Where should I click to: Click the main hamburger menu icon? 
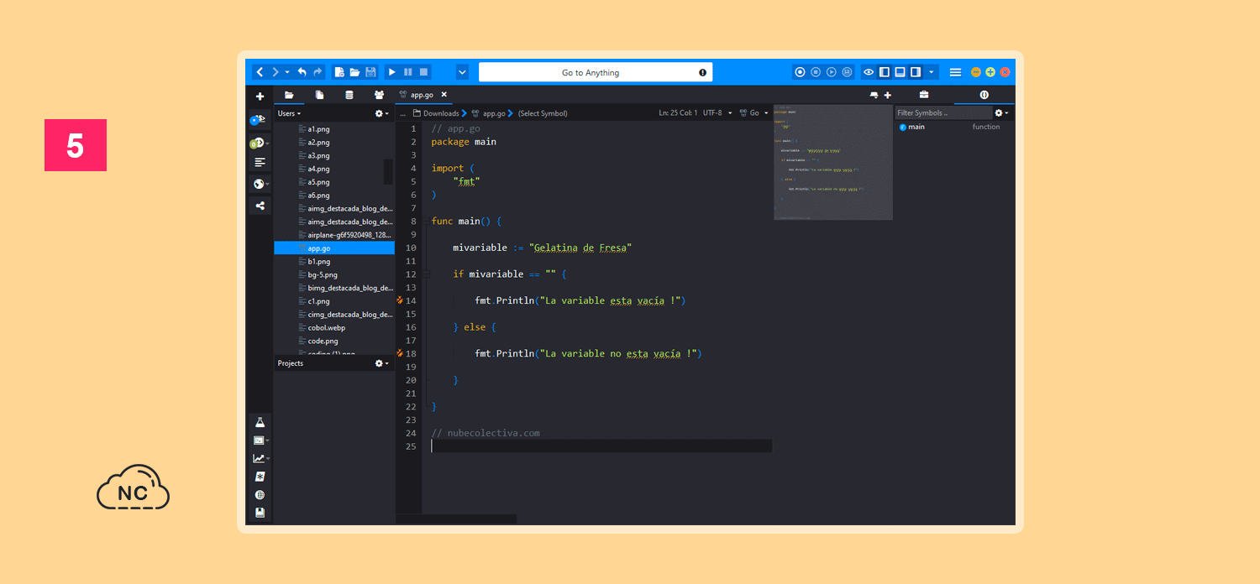pos(955,72)
